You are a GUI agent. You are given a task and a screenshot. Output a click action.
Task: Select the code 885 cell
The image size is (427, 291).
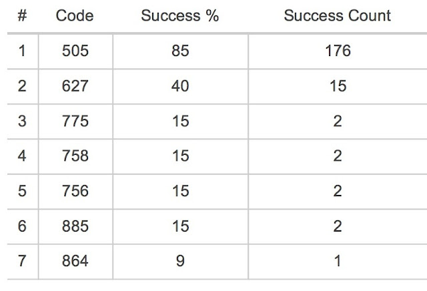pyautogui.click(x=75, y=226)
